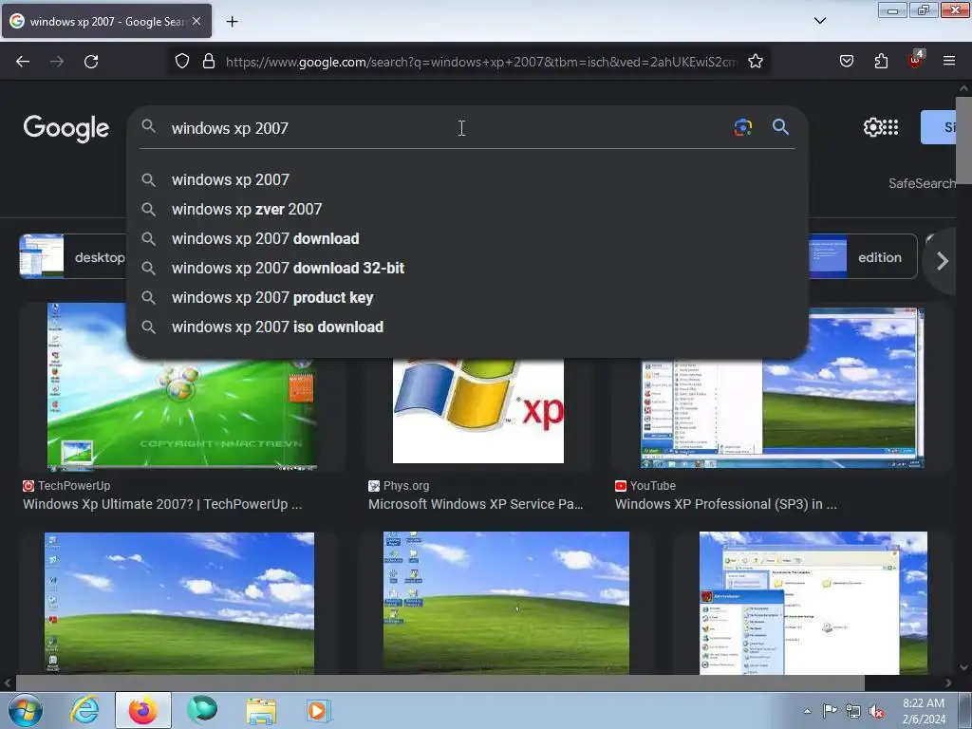Open the SafeSearch setting
Viewport: 972px width, 729px height.
pyautogui.click(x=922, y=183)
